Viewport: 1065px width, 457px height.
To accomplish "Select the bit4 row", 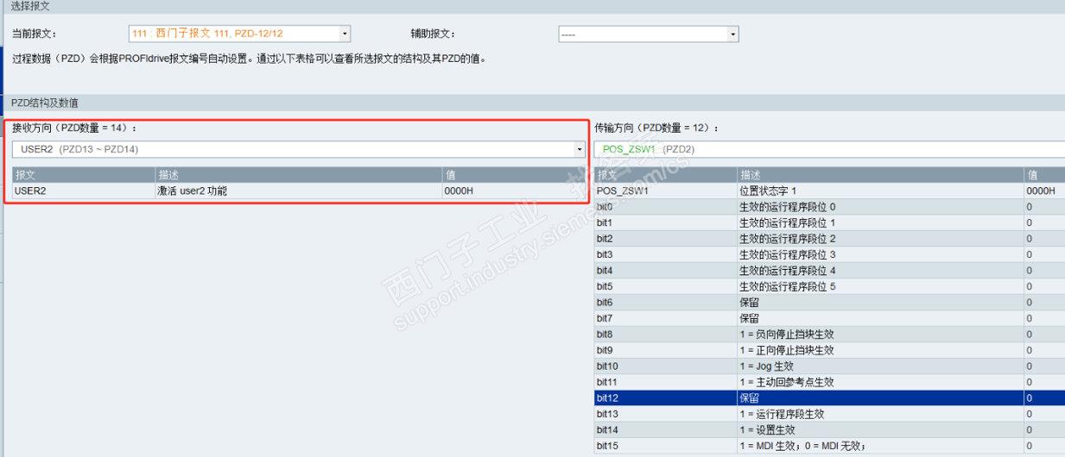I will pyautogui.click(x=829, y=271).
